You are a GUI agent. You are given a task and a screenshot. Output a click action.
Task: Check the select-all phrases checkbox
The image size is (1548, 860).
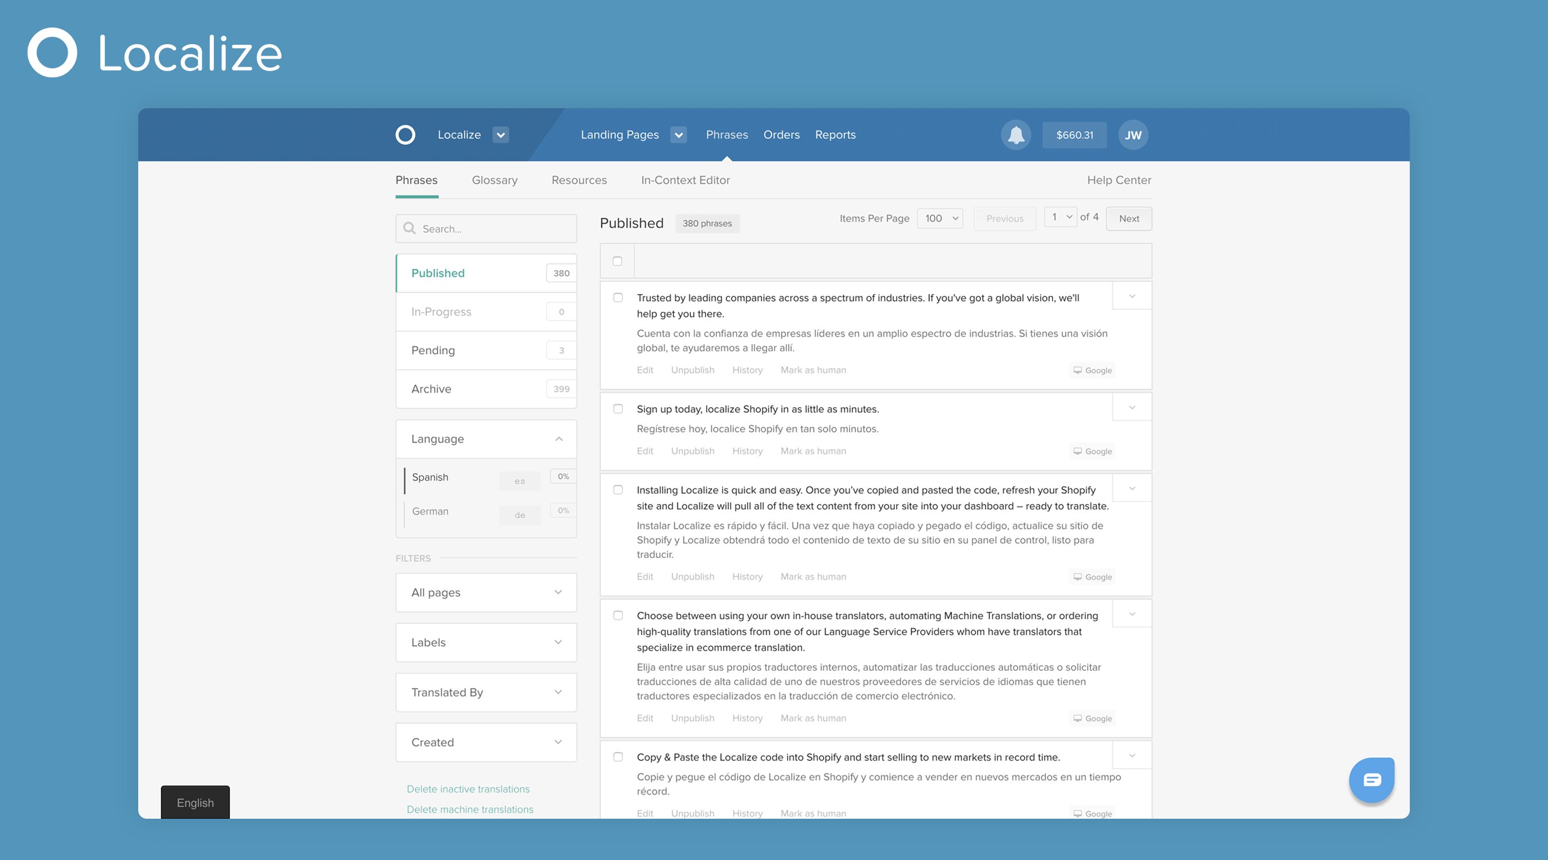click(617, 260)
